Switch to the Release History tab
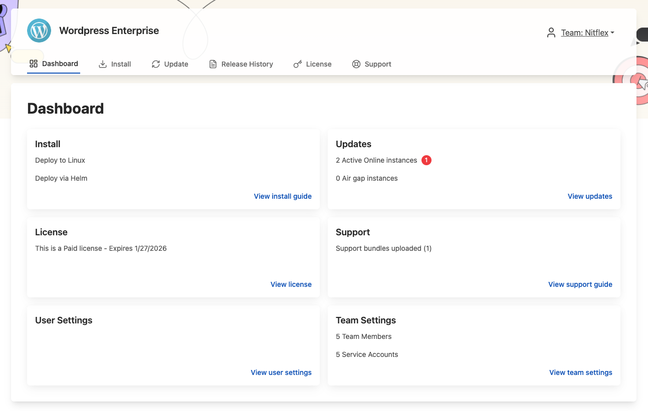 click(247, 64)
